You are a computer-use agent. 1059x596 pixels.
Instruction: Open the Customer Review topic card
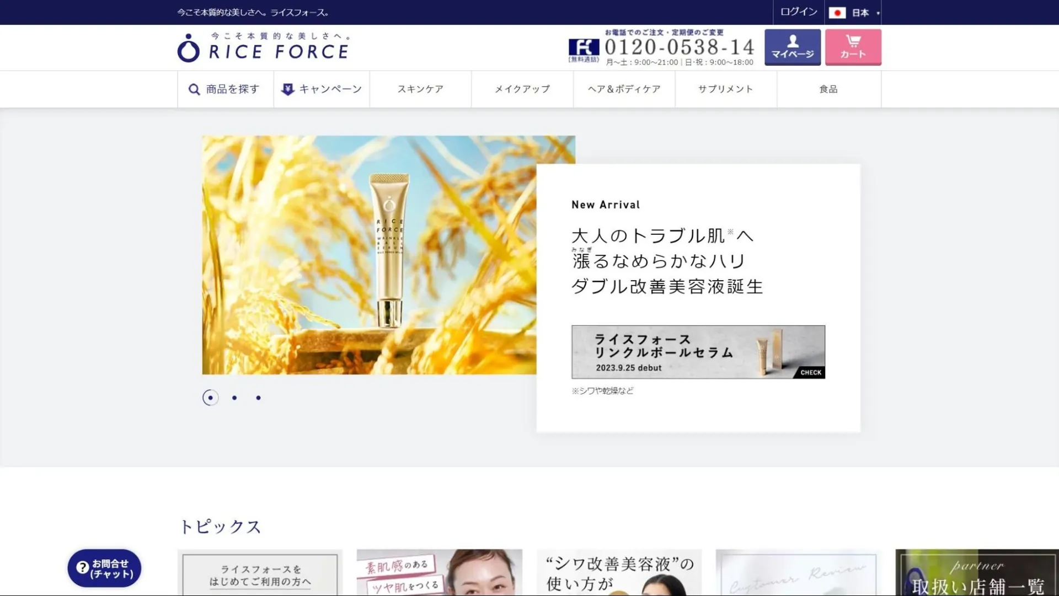[798, 572]
